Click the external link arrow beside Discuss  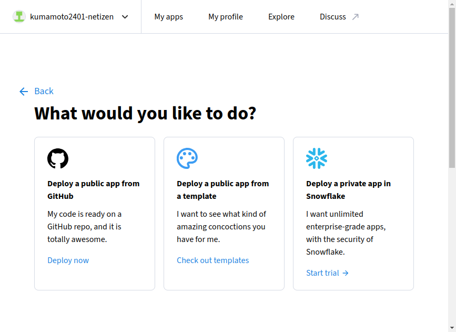coord(356,17)
